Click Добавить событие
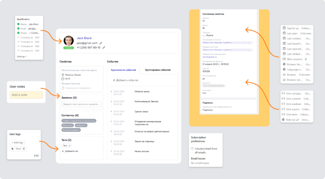The image size is (325, 179). 125,80
